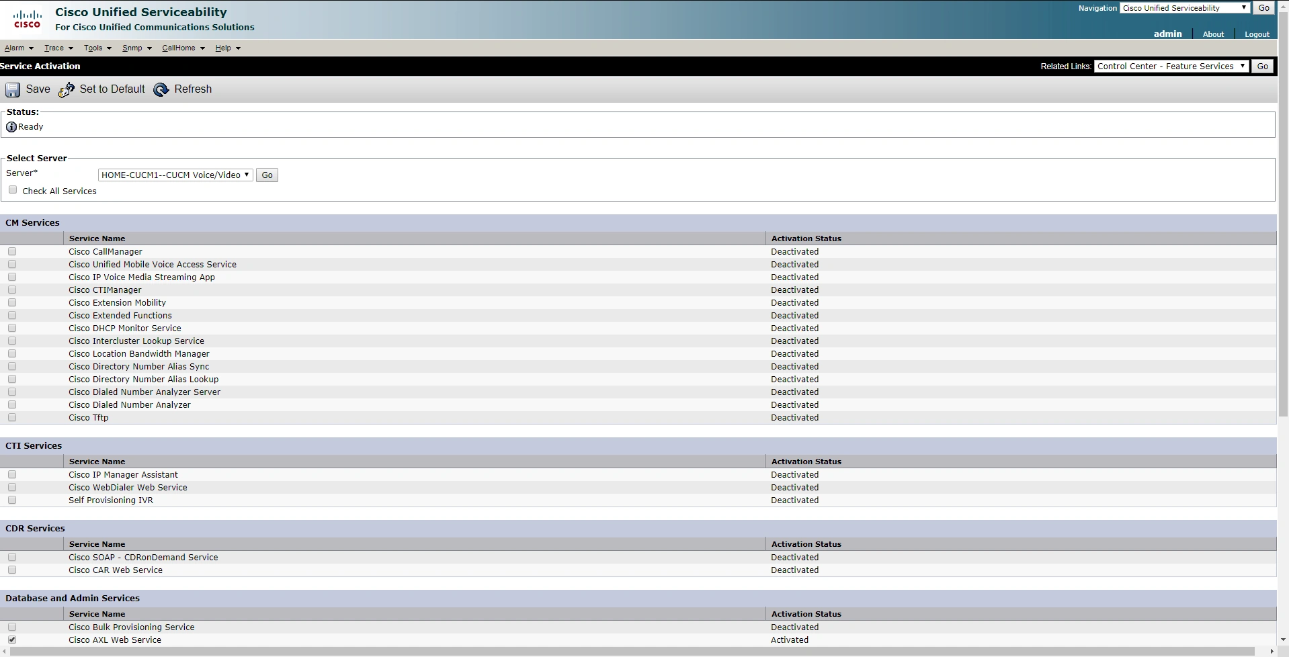Click the Save floppy disk icon

pos(13,90)
